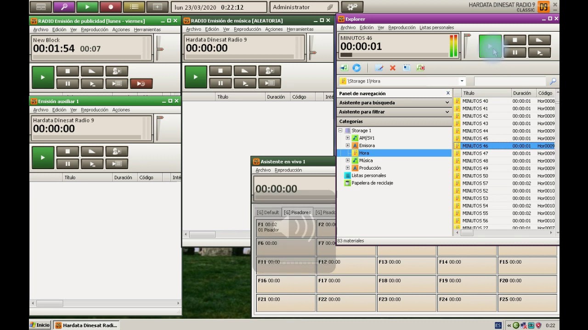
Task: Open Acciones menu in música window
Action: point(274,29)
